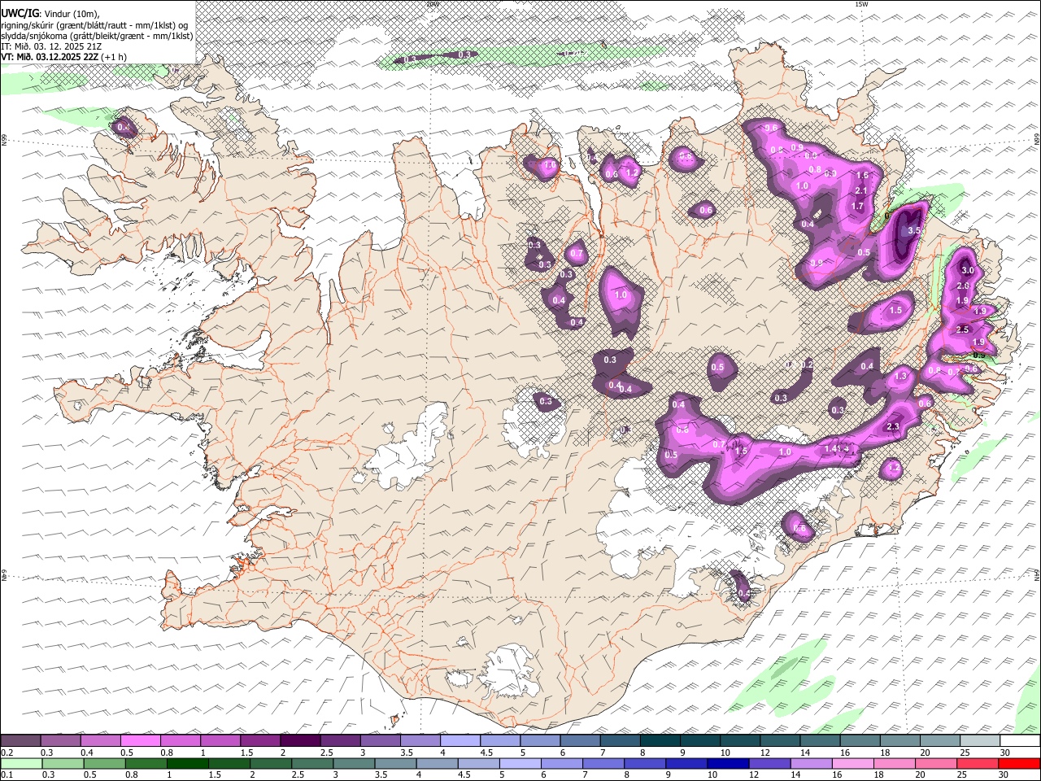Click the white 30 mm swatch in snow legend
This screenshot has height=781, width=1041.
point(1019,741)
